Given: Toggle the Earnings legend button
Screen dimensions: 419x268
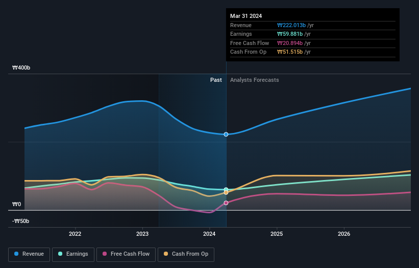Looking at the screenshot, I should tap(73, 254).
